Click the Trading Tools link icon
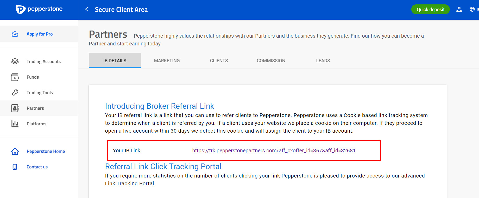Screen dimensions: 479x198 [15, 93]
